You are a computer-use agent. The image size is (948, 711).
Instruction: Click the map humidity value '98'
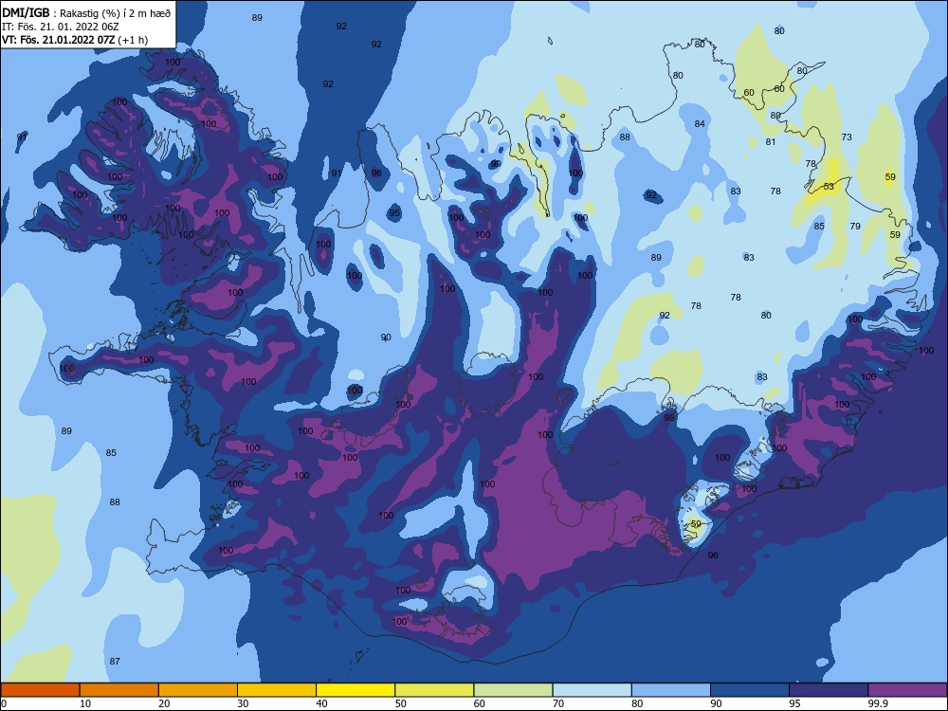click(x=669, y=418)
